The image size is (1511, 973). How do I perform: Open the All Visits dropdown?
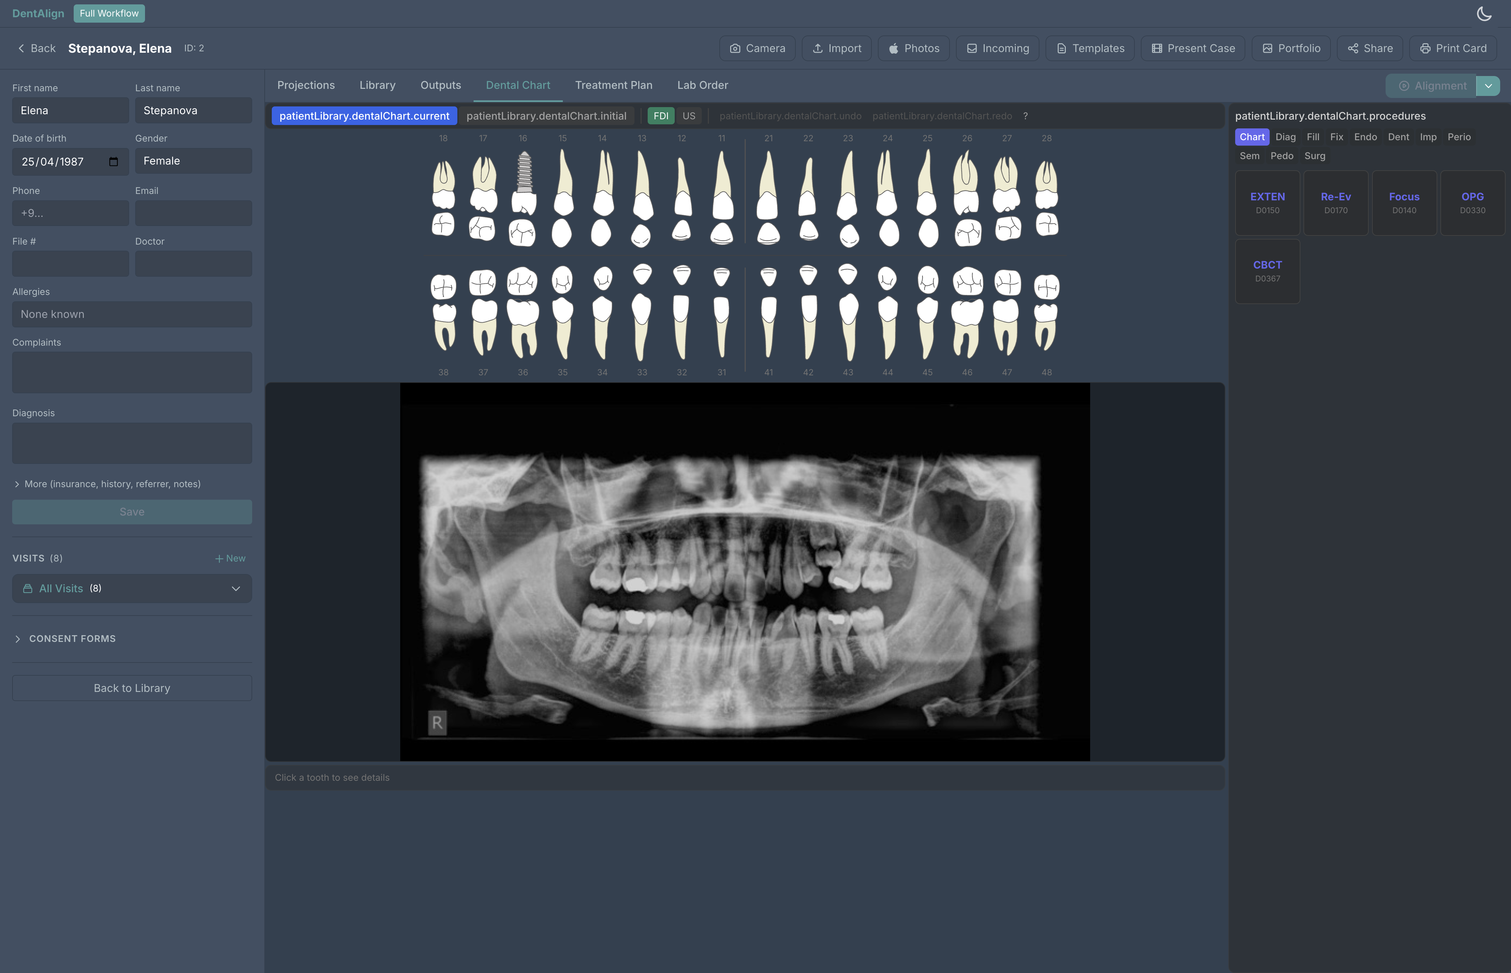(x=132, y=588)
